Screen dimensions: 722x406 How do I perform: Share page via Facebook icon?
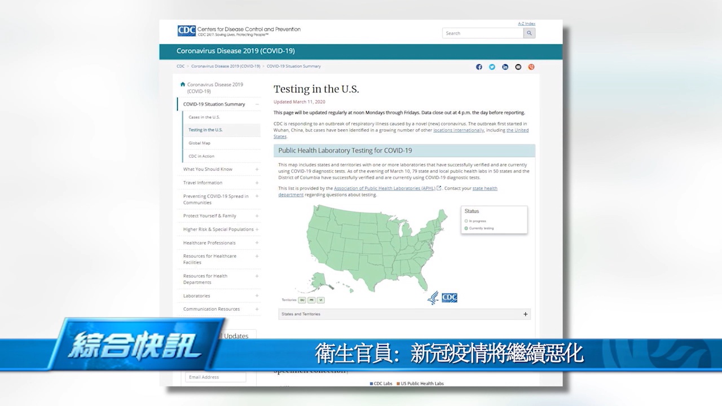click(x=479, y=67)
